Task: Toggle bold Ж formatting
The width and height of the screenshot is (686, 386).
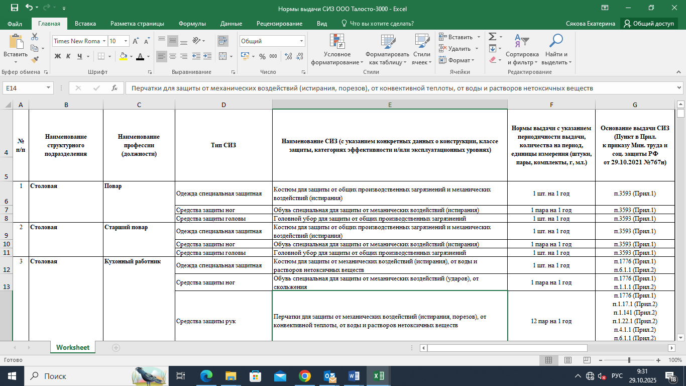Action: click(58, 56)
